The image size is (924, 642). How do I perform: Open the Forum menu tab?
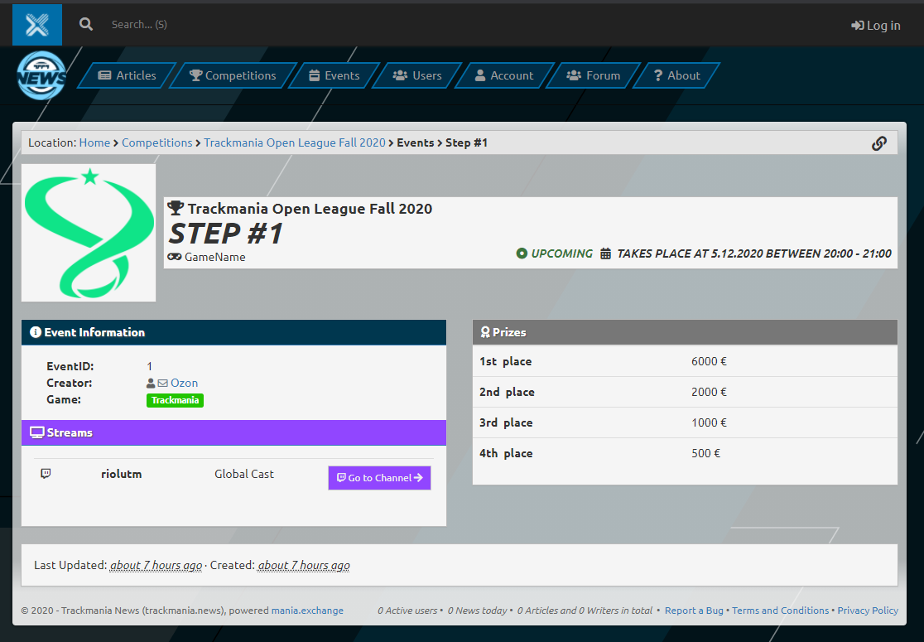[594, 75]
